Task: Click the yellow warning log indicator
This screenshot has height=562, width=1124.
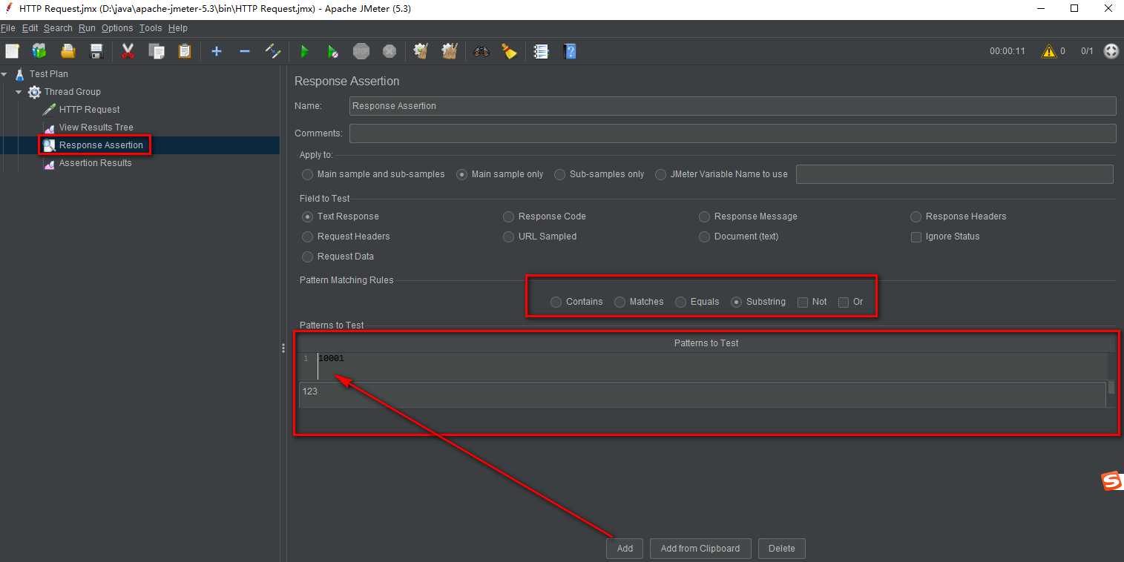Action: coord(1048,51)
